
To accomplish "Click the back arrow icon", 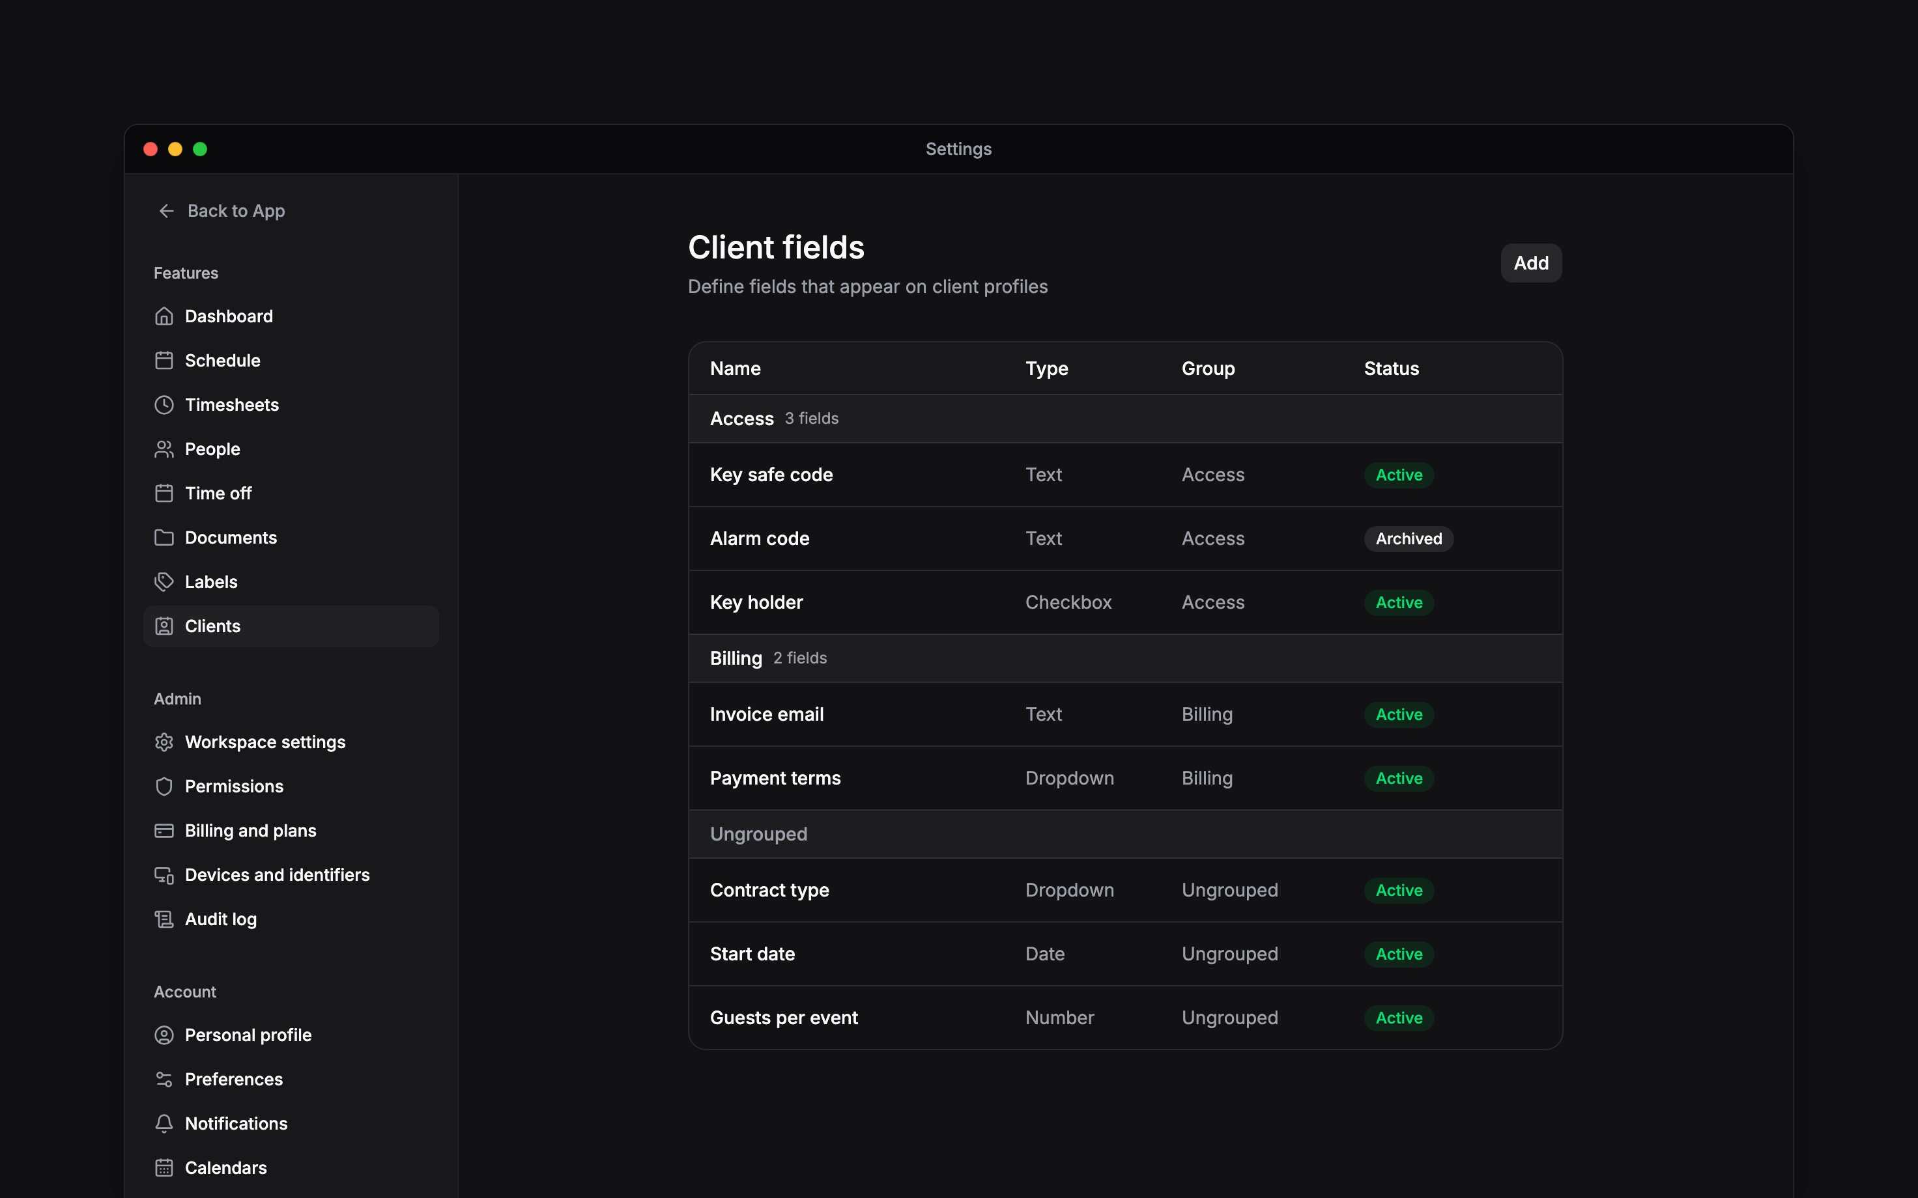I will click(166, 211).
